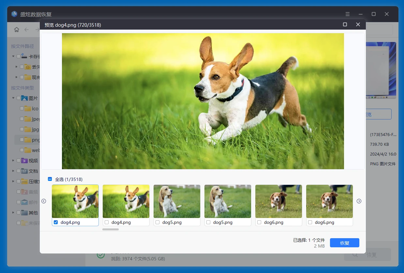Maximize the dog4.png preview dialog
Image resolution: width=404 pixels, height=273 pixels.
point(345,25)
